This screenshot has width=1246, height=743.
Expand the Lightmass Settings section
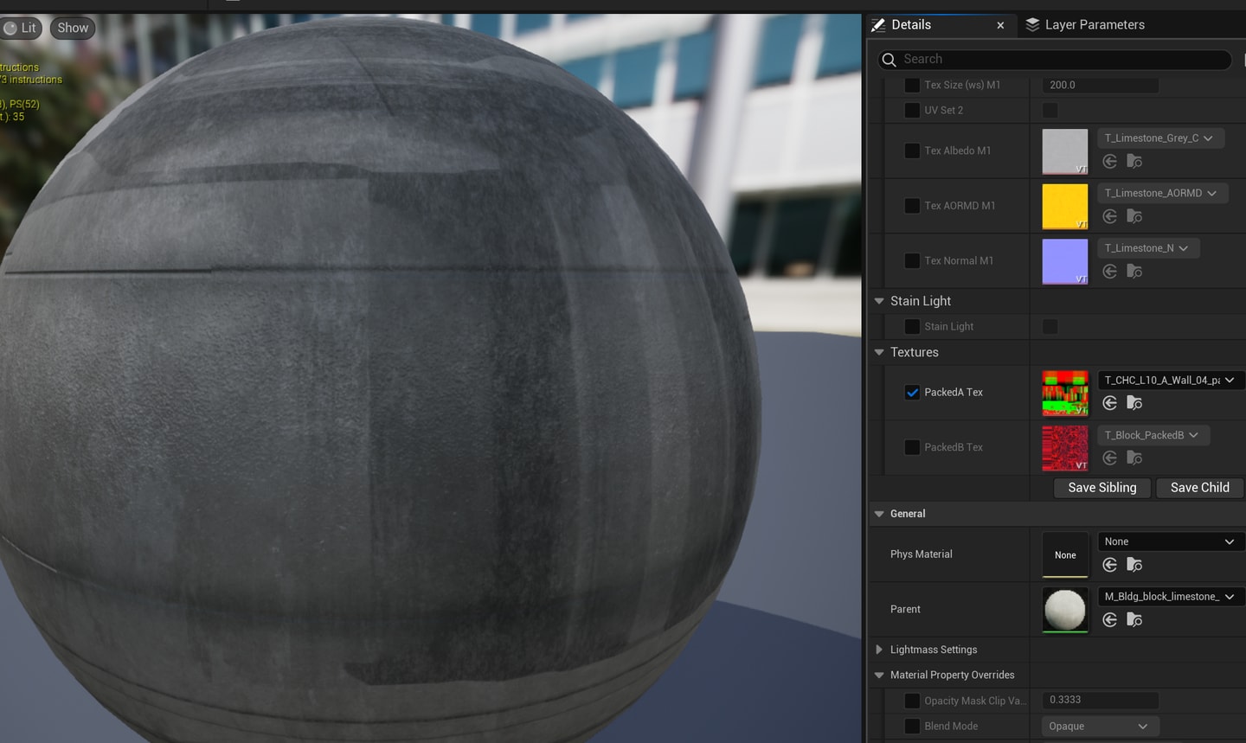tap(879, 650)
